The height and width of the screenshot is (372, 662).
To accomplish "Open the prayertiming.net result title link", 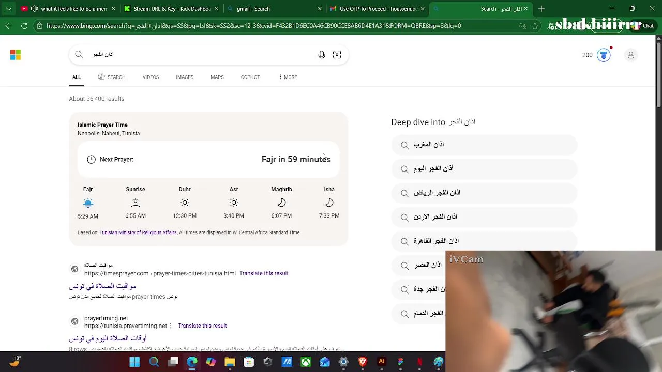I will (x=108, y=338).
